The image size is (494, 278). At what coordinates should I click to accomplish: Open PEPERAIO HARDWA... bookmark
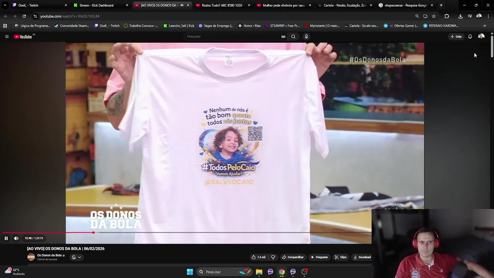440,26
